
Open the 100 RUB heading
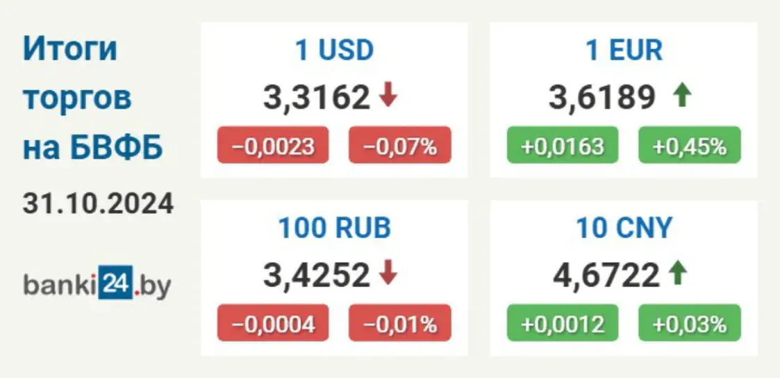click(334, 228)
